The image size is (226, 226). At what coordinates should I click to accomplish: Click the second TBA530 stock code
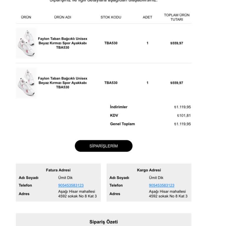pos(111,83)
